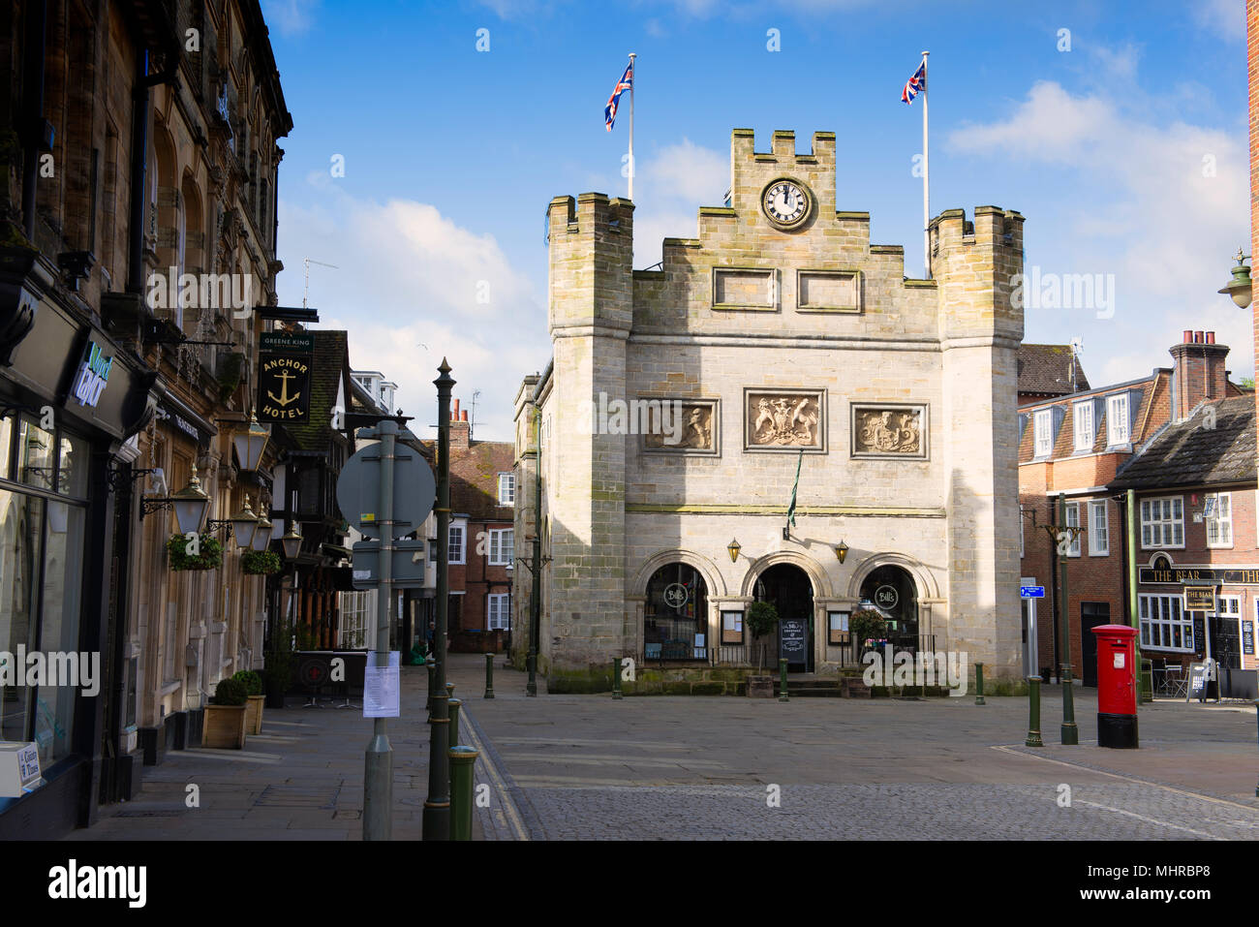1259x927 pixels.
Task: Click the blue directional street sign
Action: (1031, 590)
